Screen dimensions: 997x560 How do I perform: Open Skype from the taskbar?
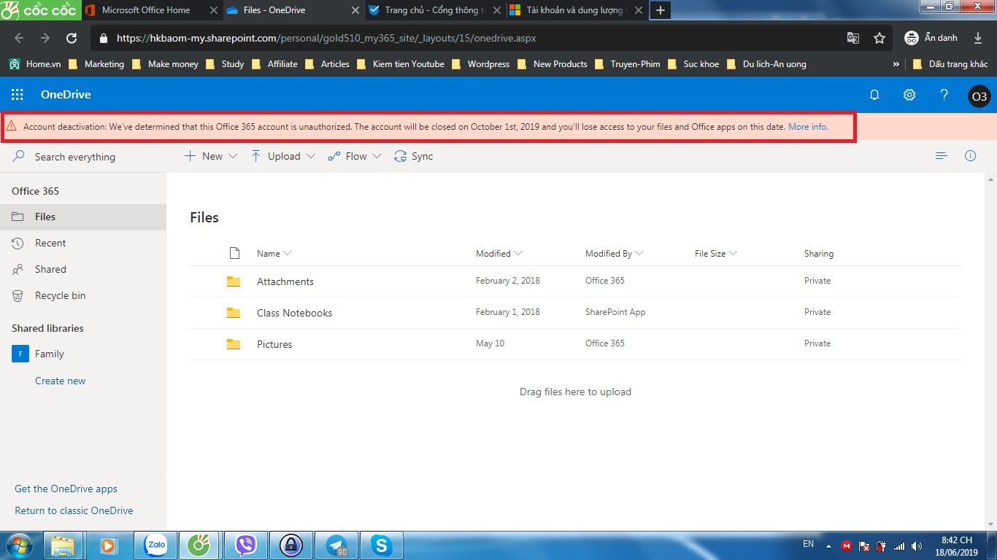click(381, 545)
